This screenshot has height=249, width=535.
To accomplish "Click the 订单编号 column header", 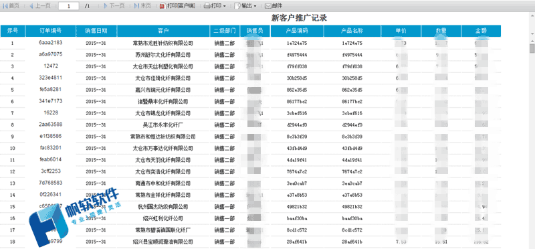I will pyautogui.click(x=51, y=31).
